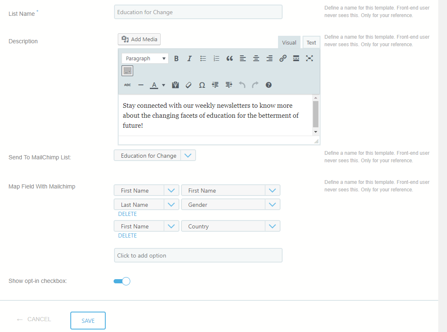The height and width of the screenshot is (332, 447).
Task: Insert a blockquote
Action: [229, 58]
